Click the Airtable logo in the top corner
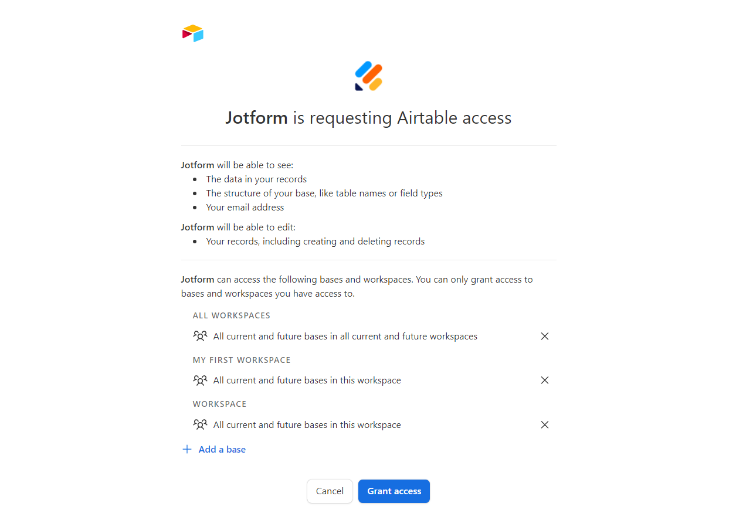 click(x=192, y=33)
